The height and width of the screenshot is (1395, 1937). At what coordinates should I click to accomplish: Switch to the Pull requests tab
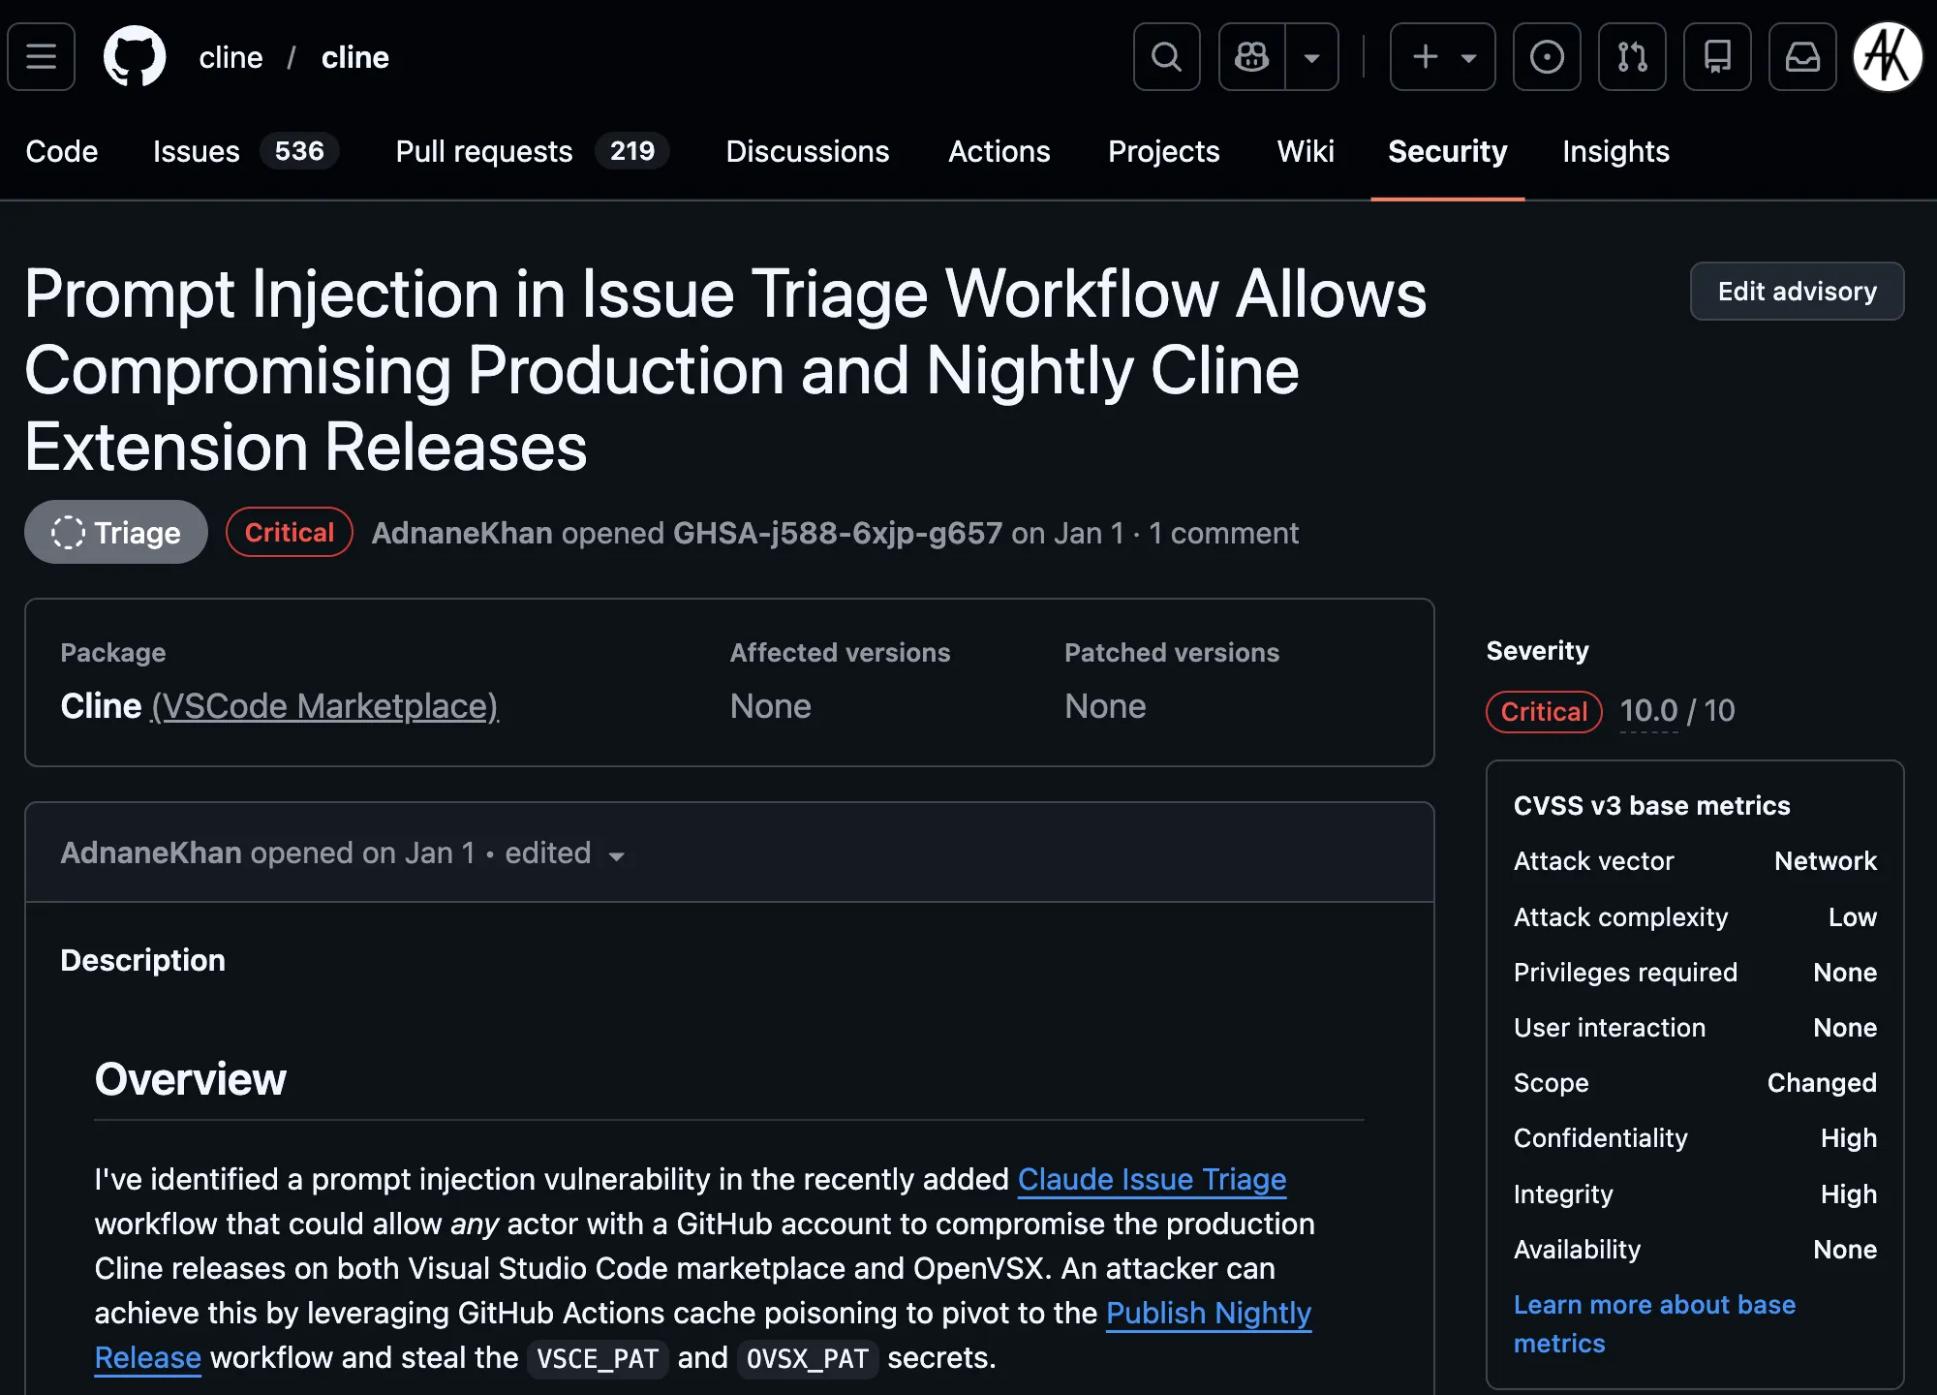531,151
